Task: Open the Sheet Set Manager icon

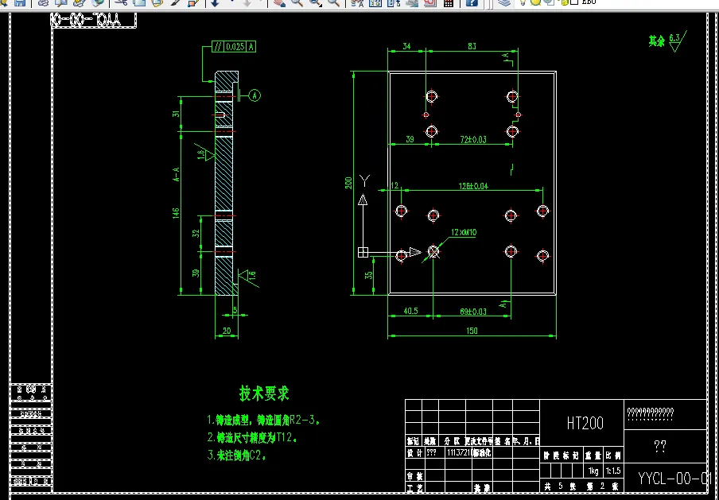Action: 411,2
